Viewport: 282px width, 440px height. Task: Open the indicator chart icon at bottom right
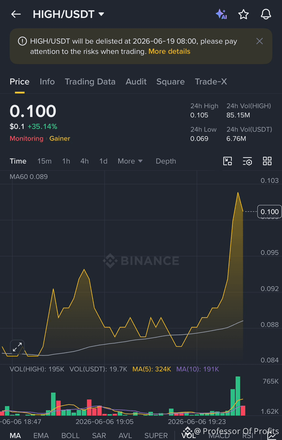[x=272, y=435]
